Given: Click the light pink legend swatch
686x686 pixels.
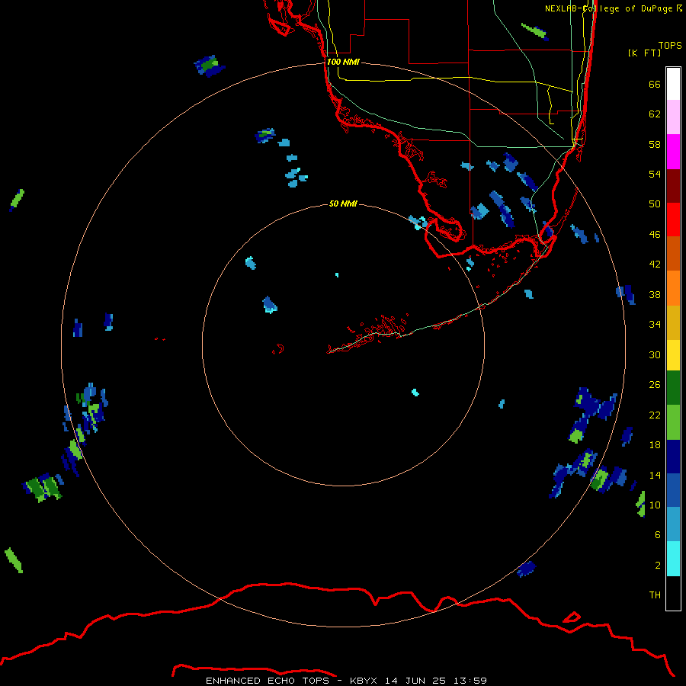Looking at the screenshot, I should (673, 117).
